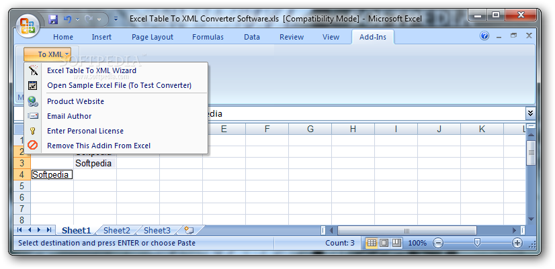555x269 pixels.
Task: Select row 7 header
Action: [22, 209]
